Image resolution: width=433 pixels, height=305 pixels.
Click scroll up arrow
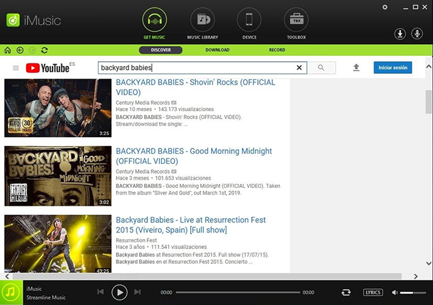428,67
